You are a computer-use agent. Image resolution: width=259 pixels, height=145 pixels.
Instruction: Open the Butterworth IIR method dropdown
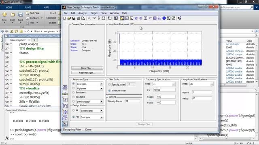pyautogui.click(x=102, y=111)
